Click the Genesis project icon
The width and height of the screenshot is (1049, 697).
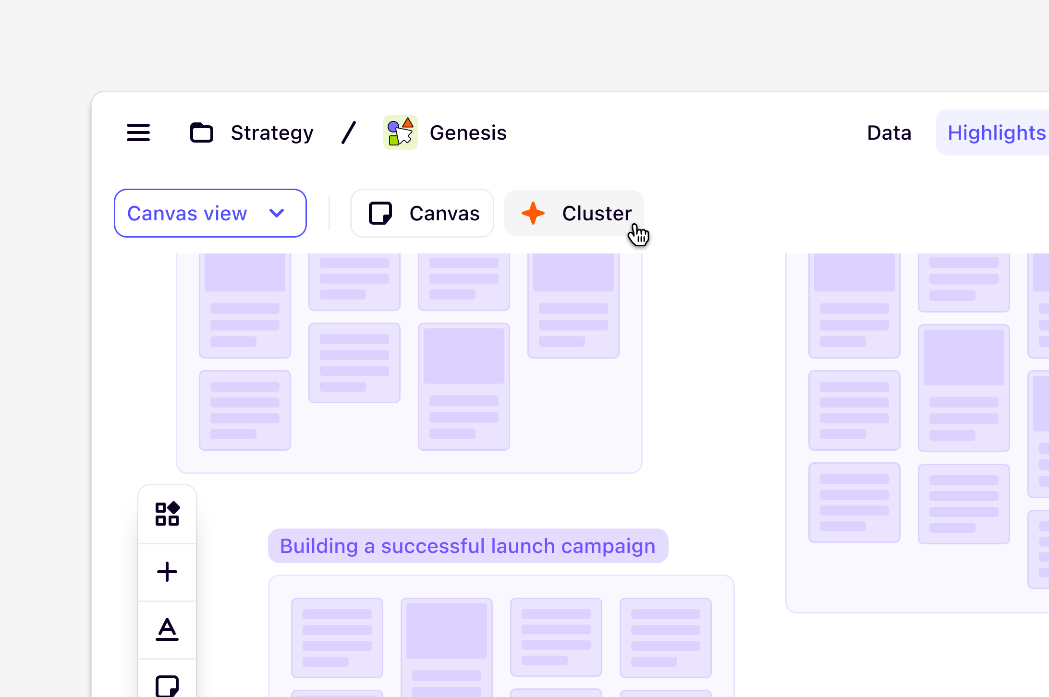400,132
